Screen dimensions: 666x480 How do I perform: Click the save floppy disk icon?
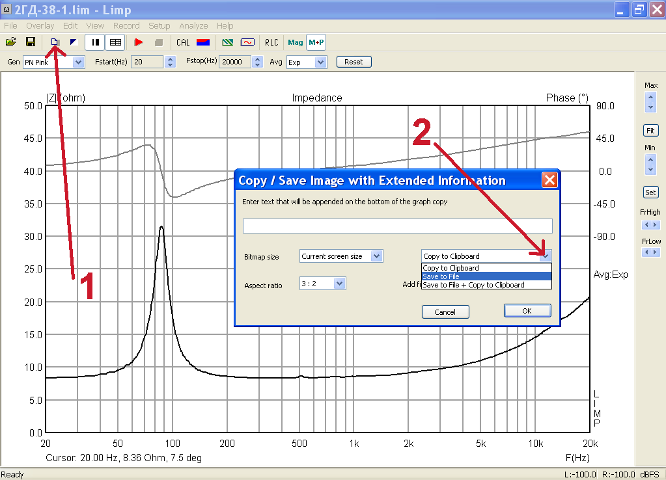(31, 42)
